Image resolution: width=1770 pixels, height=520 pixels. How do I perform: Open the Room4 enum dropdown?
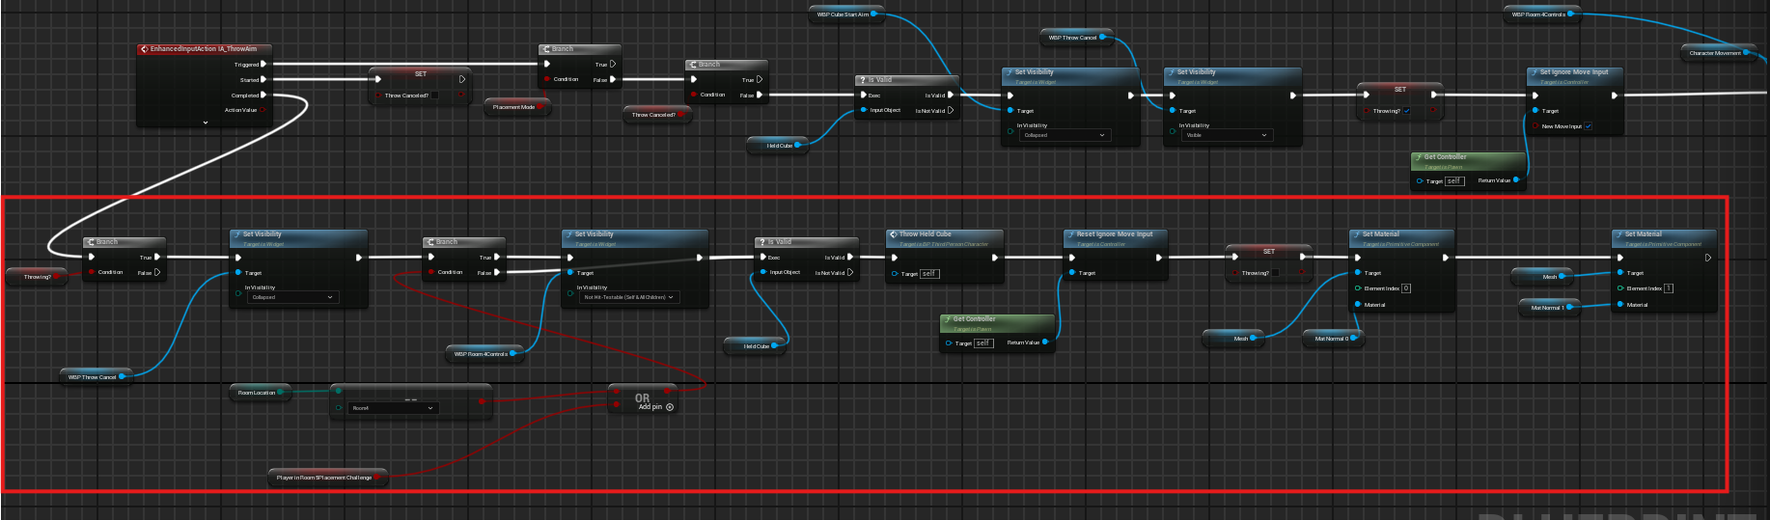pyautogui.click(x=394, y=408)
